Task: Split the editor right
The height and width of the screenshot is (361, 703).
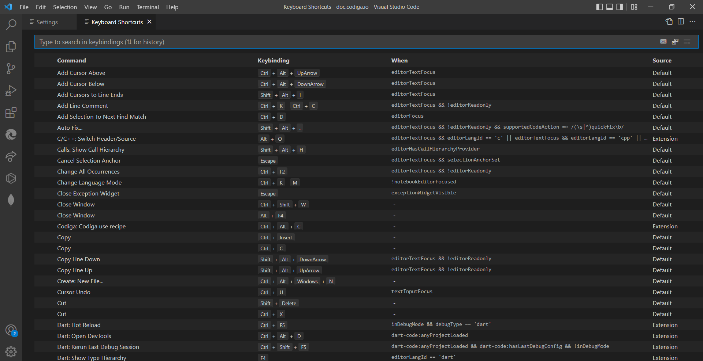Action: point(681,22)
